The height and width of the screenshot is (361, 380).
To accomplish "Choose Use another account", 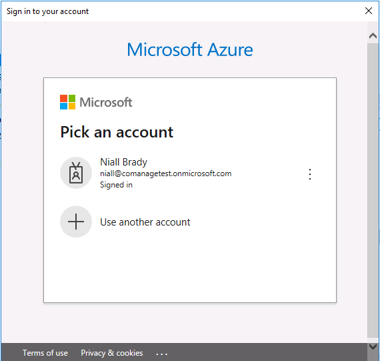I will 145,222.
